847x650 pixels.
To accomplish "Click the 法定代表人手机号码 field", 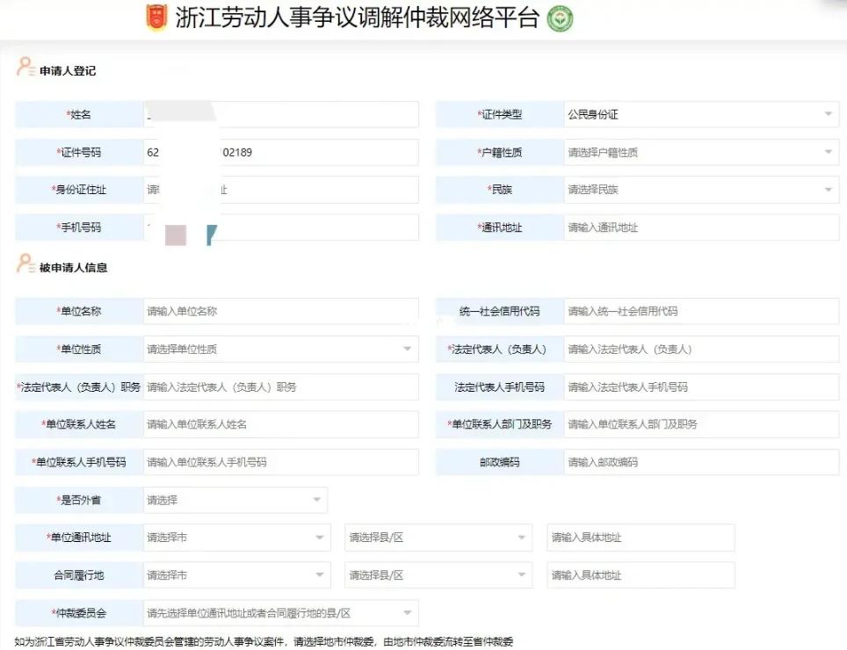I will [x=701, y=386].
